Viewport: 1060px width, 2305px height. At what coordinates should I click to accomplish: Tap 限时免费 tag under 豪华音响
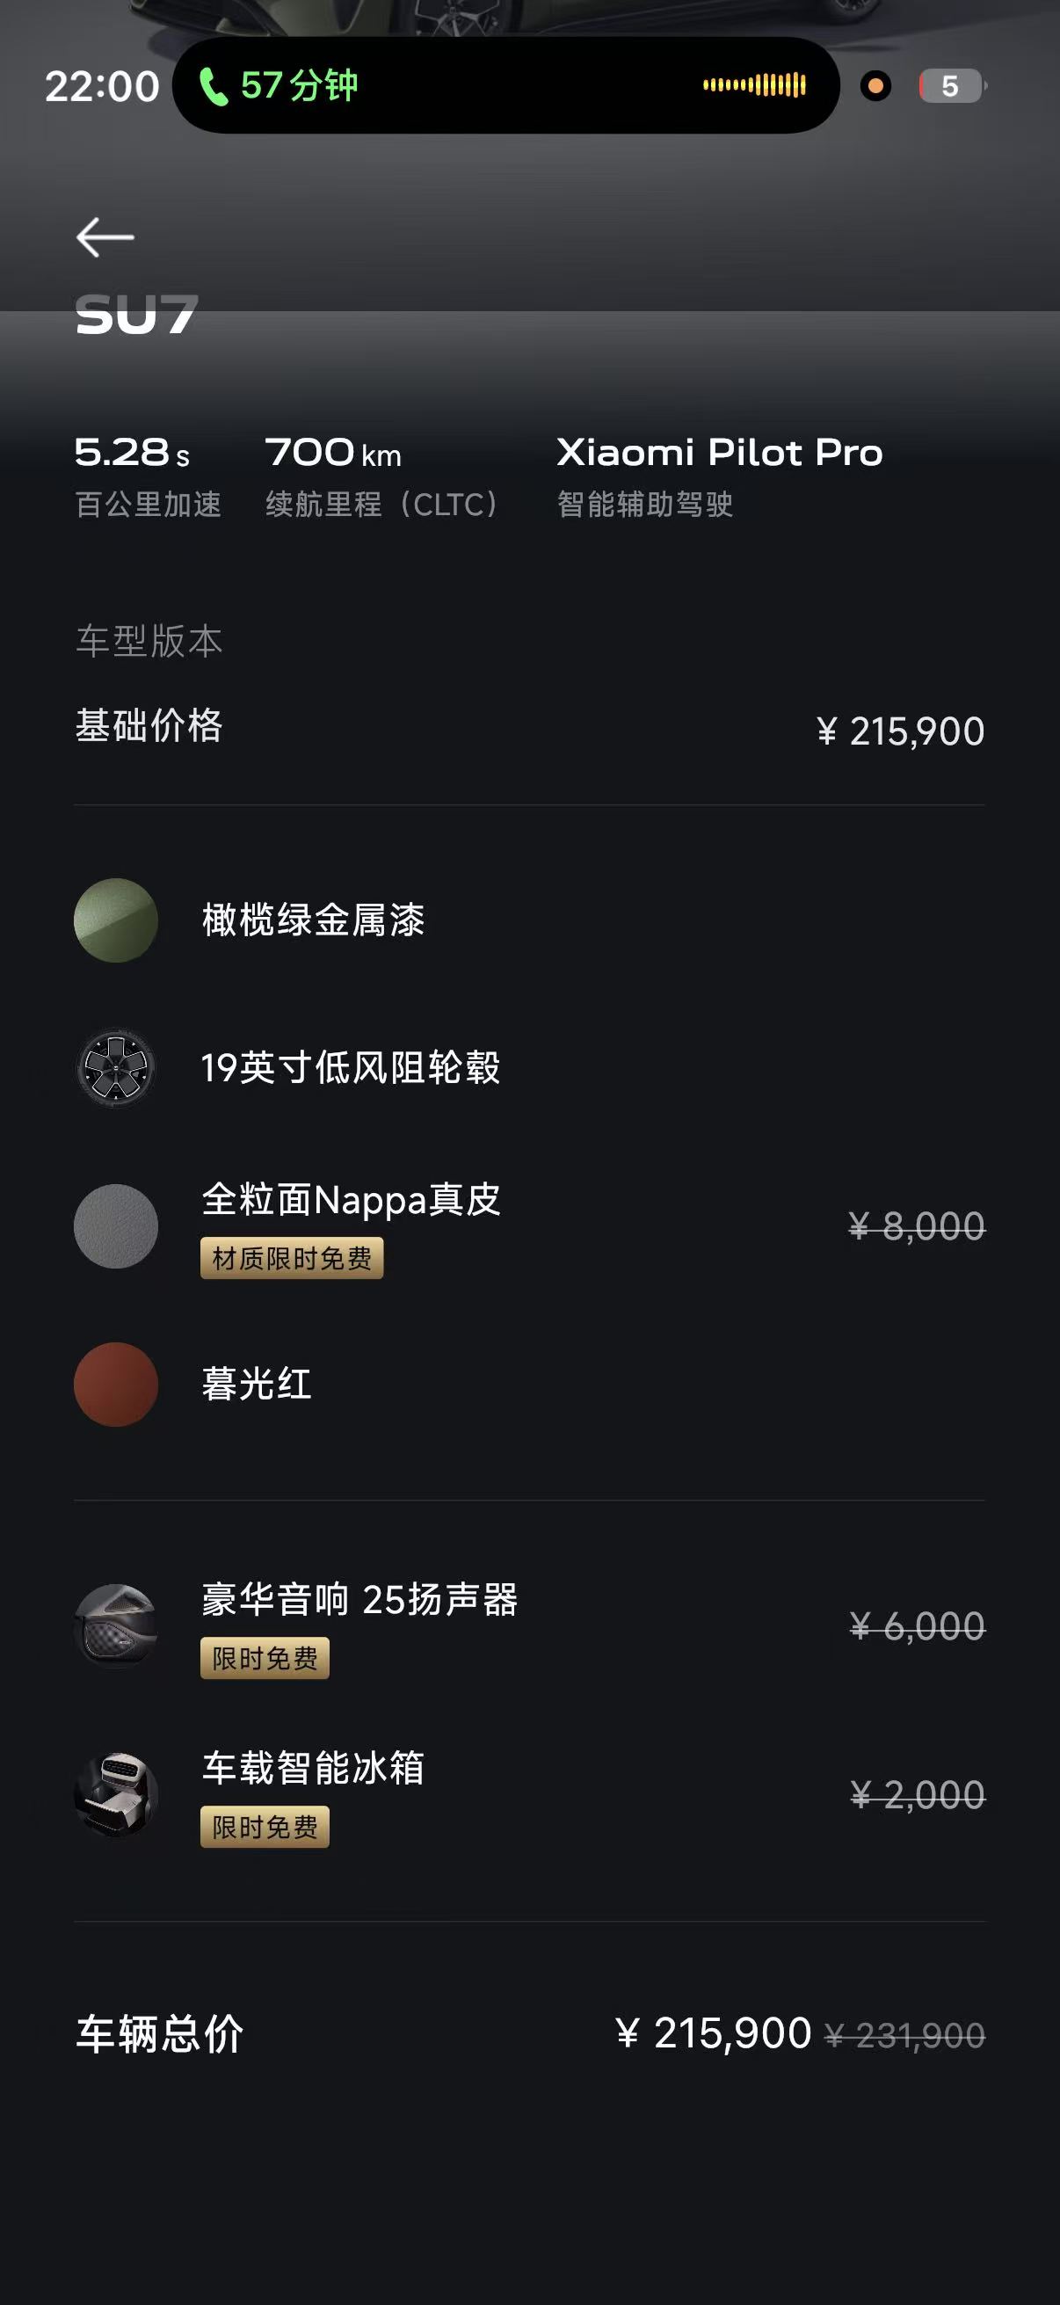(265, 1658)
